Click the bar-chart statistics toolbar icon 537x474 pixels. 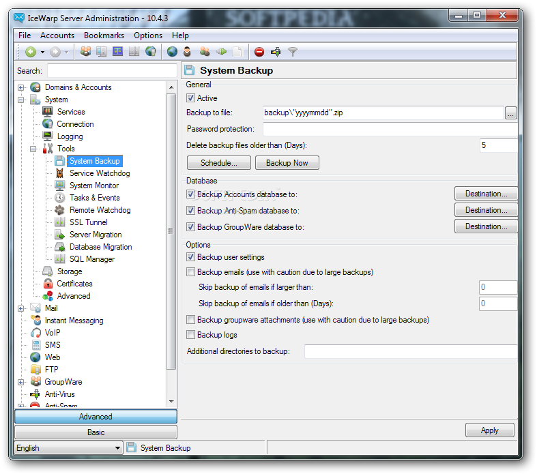point(134,52)
